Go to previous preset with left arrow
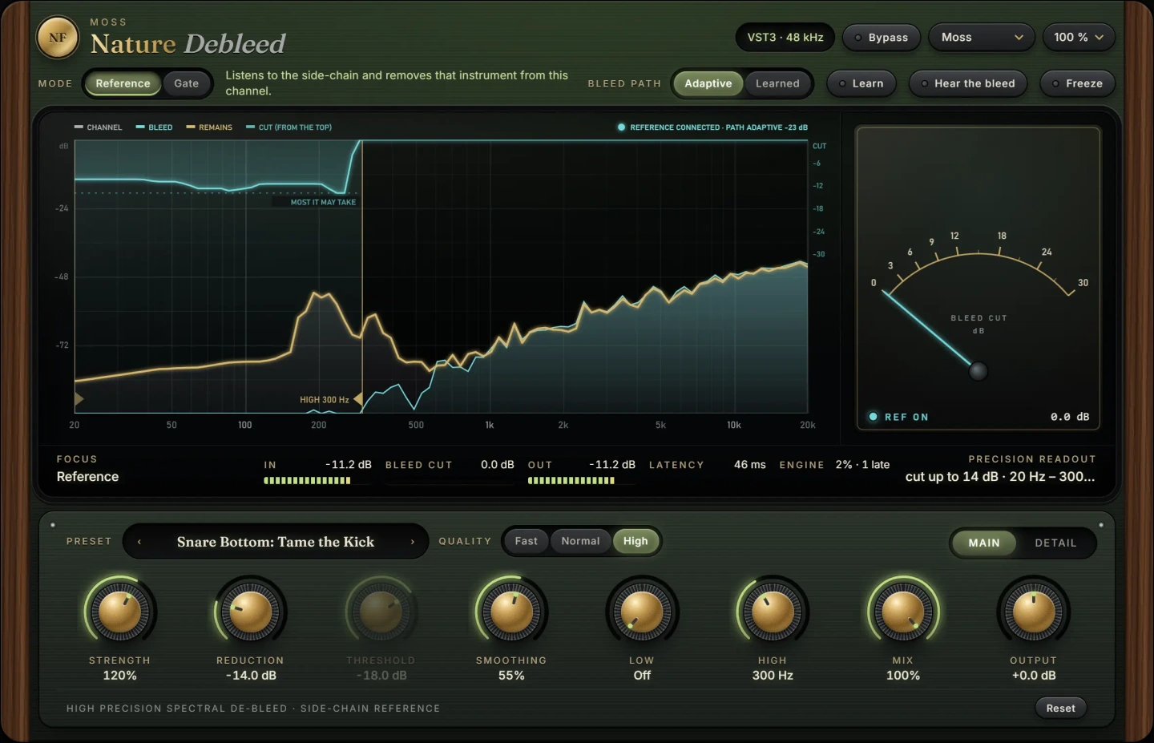 coord(139,542)
